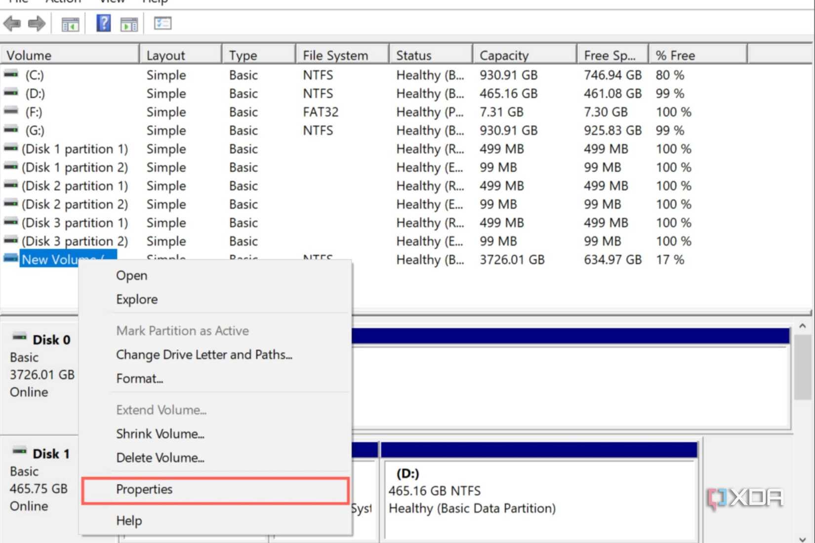This screenshot has width=815, height=543.
Task: Open the Action menu
Action: [x=62, y=2]
